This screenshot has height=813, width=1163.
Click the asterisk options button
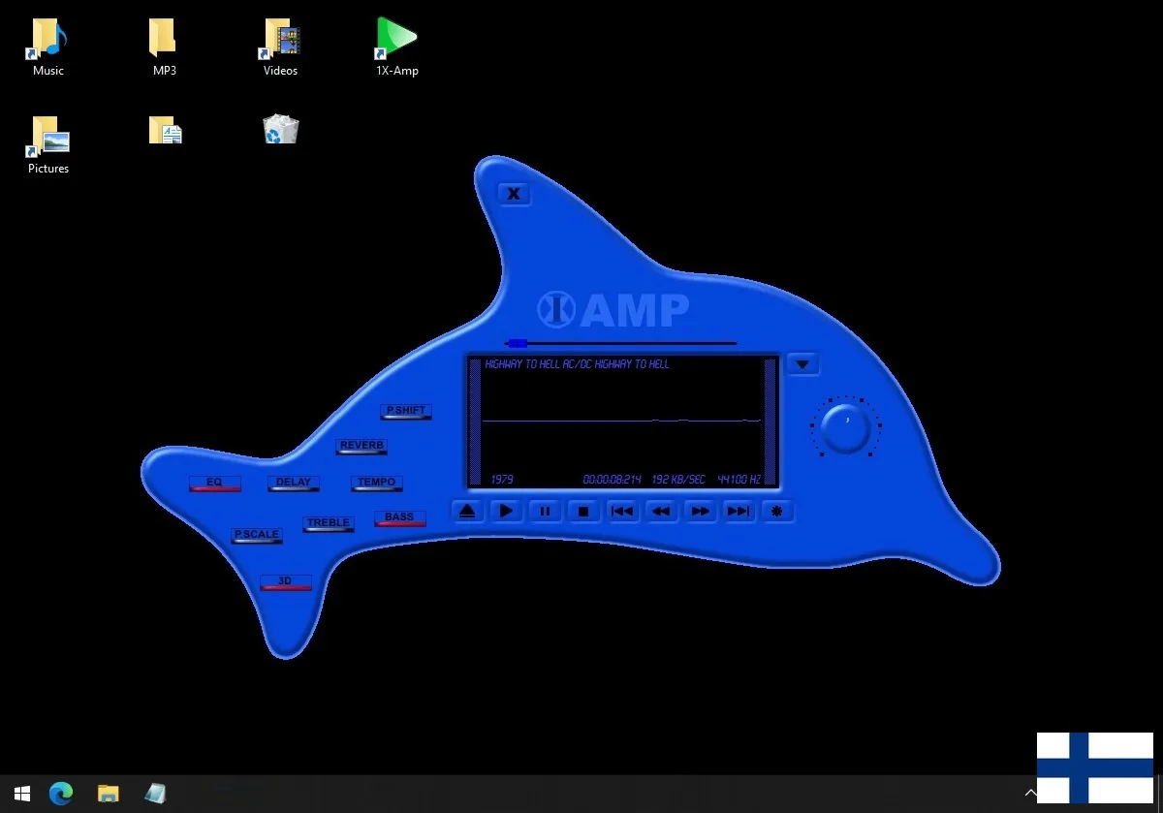pos(776,511)
